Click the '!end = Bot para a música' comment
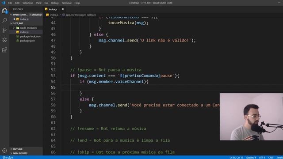This screenshot has height=159, width=283. [x=120, y=140]
